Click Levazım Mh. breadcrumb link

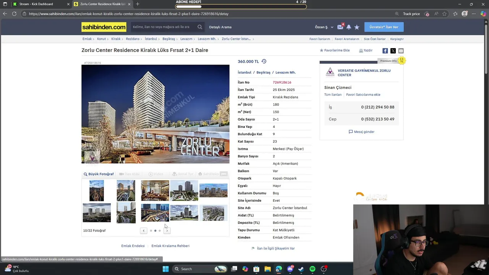click(x=207, y=39)
